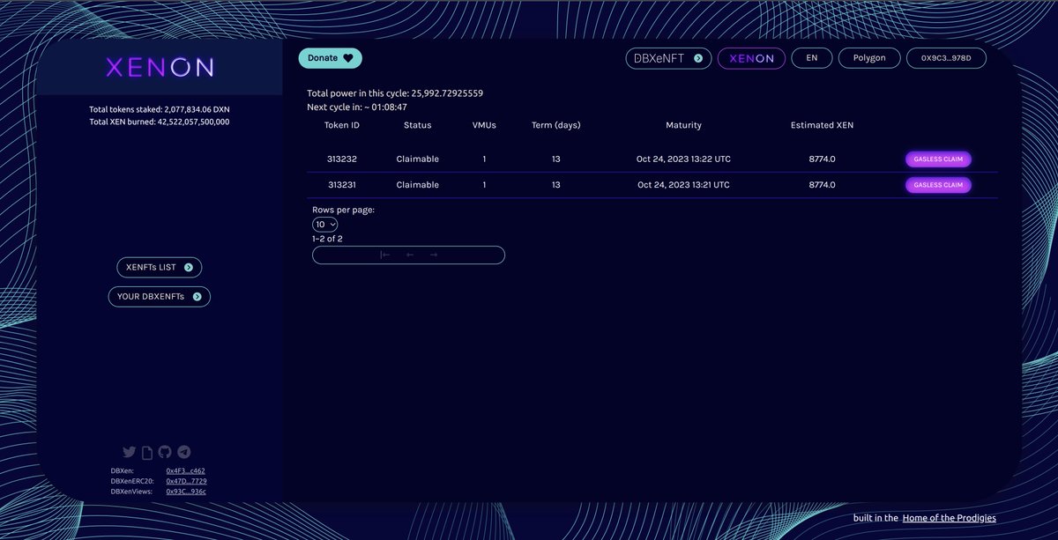
Task: Open the GitHub repository
Action: (165, 451)
